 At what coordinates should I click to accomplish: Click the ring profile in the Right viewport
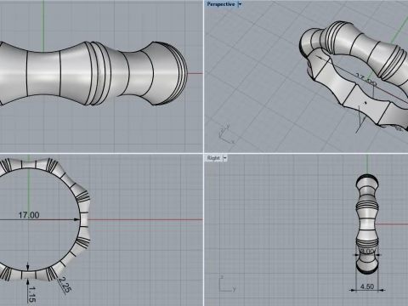tap(367, 224)
